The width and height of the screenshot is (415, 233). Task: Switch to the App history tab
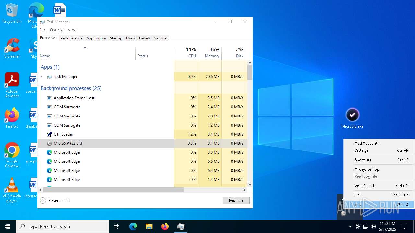pos(96,38)
